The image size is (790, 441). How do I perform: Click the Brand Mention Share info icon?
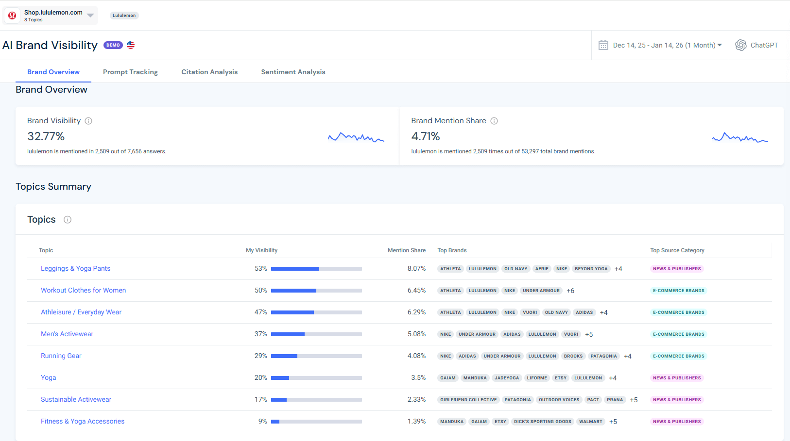(494, 121)
